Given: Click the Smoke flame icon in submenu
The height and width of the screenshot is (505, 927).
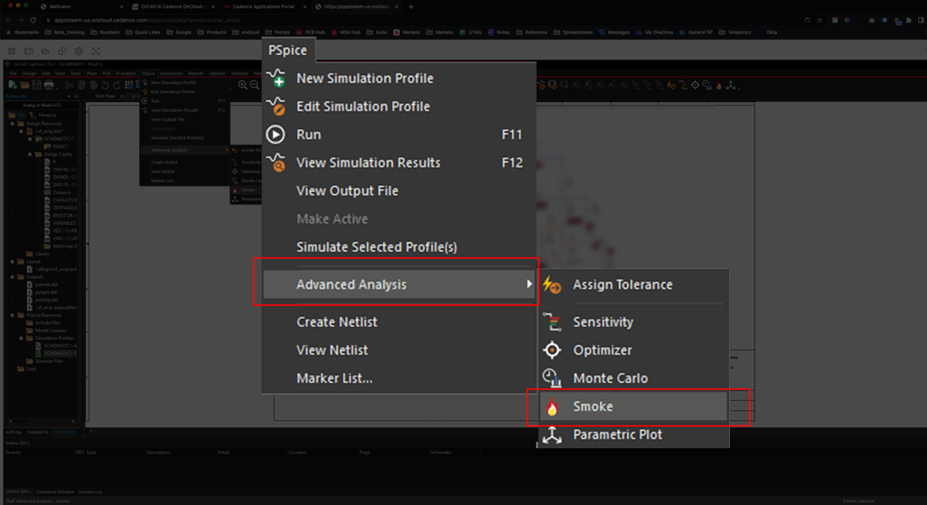Looking at the screenshot, I should point(552,407).
